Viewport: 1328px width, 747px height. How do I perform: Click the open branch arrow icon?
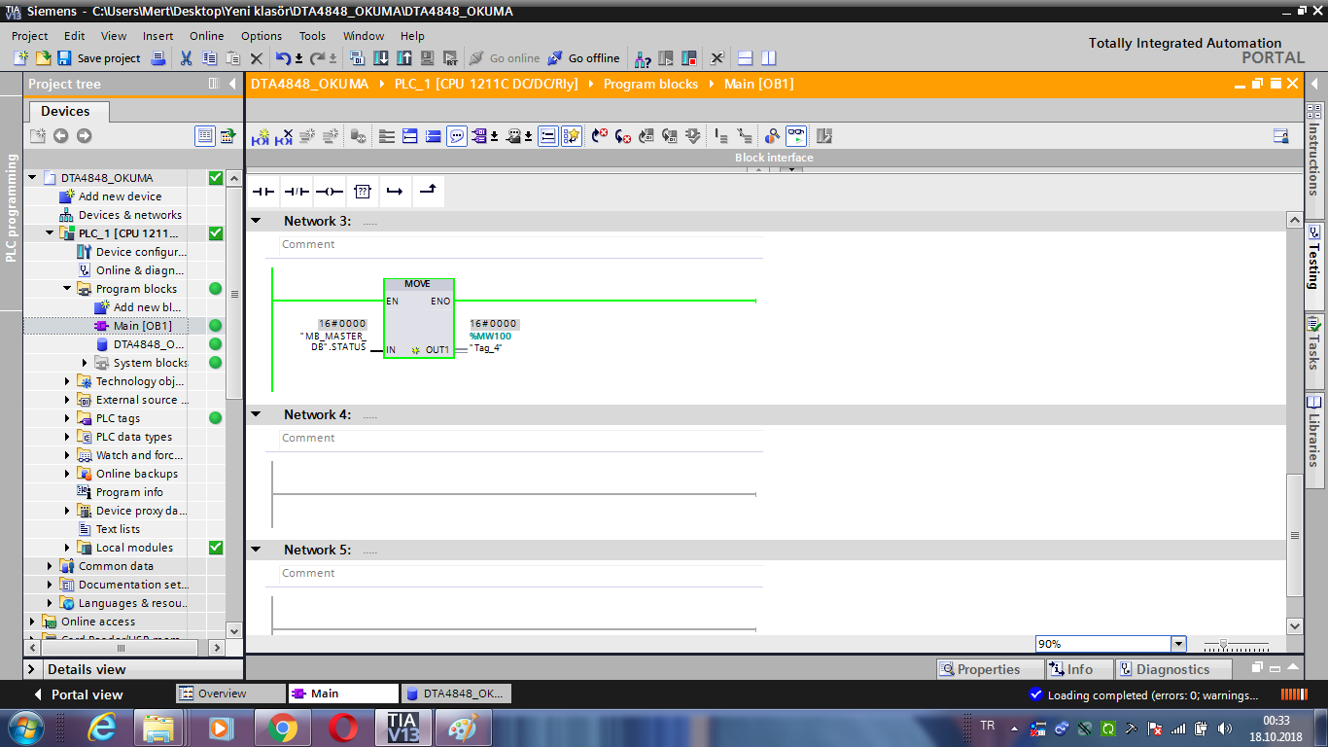point(395,192)
